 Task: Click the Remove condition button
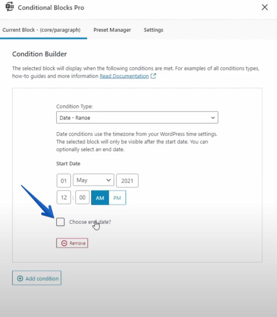pyautogui.click(x=72, y=243)
